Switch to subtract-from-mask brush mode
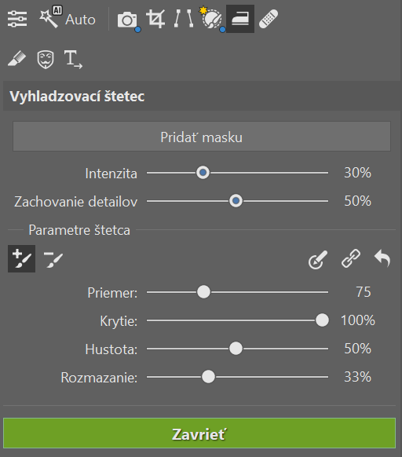 coord(53,259)
